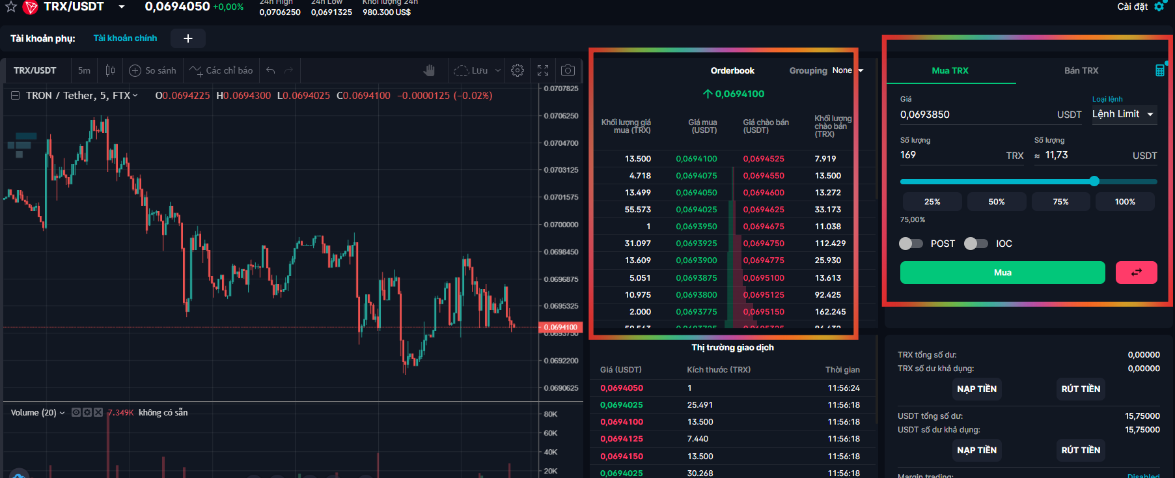Undo the last chart action

point(271,70)
